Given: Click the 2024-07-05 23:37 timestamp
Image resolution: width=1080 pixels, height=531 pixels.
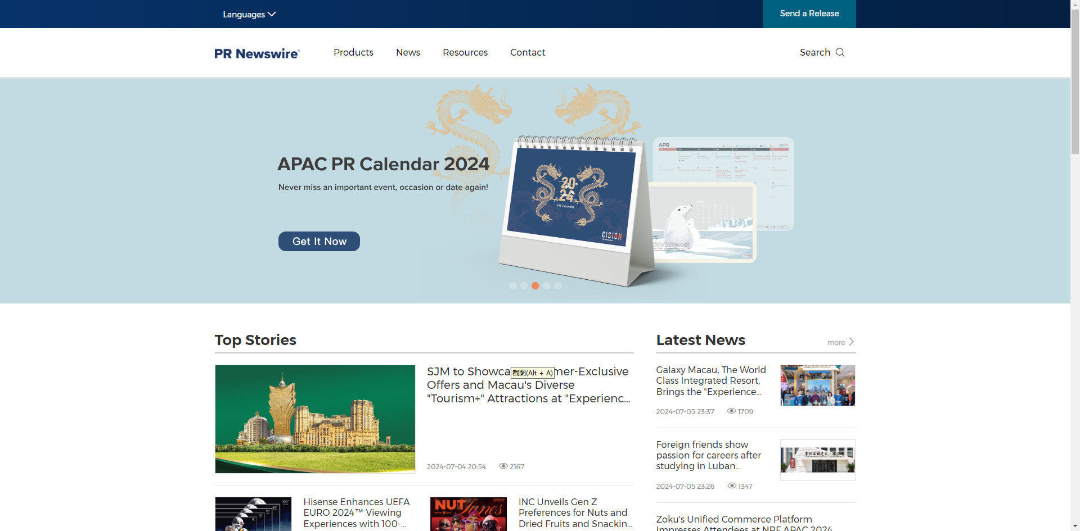Looking at the screenshot, I should coord(685,411).
